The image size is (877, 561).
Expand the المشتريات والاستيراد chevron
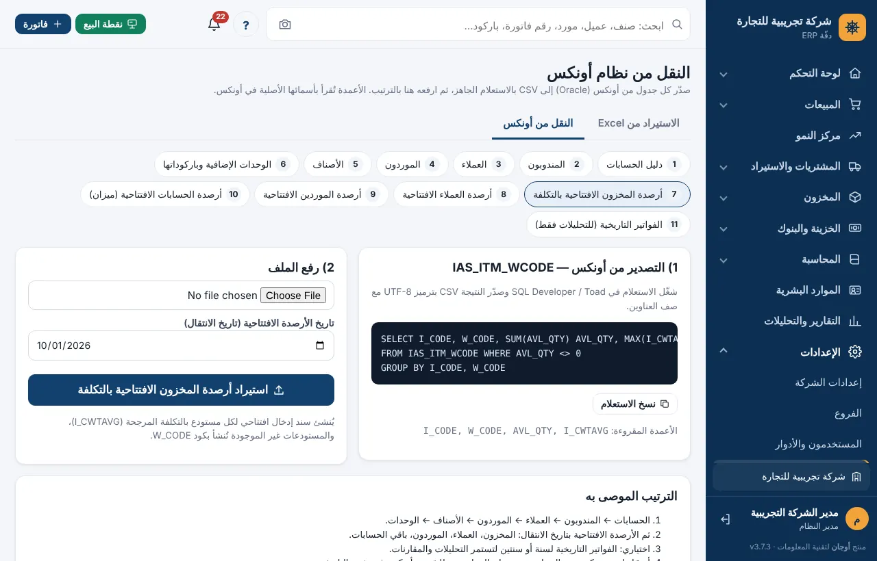723,167
